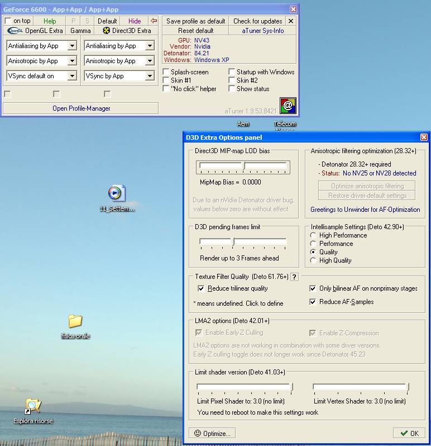Screen dimensions: 431x446
Task: Click the Optimize smiley button
Action: [212, 433]
